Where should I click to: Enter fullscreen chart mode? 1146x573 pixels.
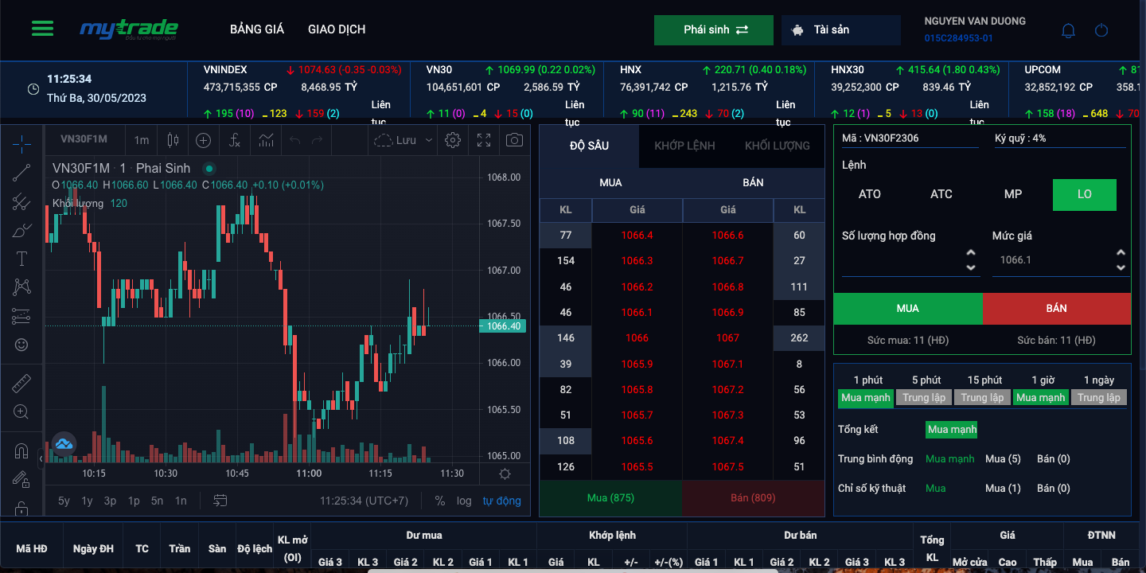point(484,140)
